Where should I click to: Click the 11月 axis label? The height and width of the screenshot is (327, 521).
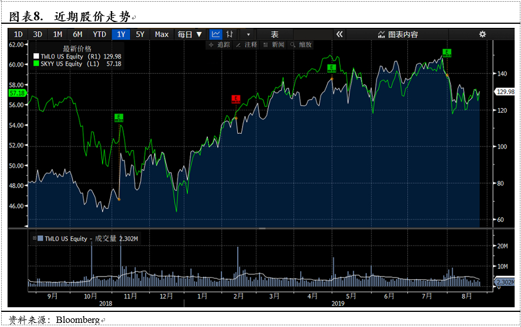pos(130,296)
